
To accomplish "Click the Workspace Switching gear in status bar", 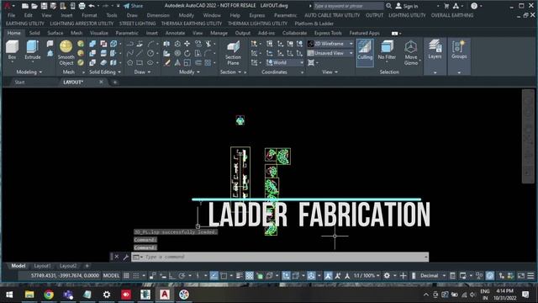I will pyautogui.click(x=387, y=275).
